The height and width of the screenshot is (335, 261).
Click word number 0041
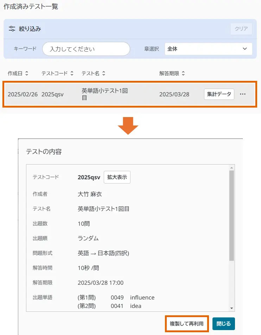click(117, 306)
